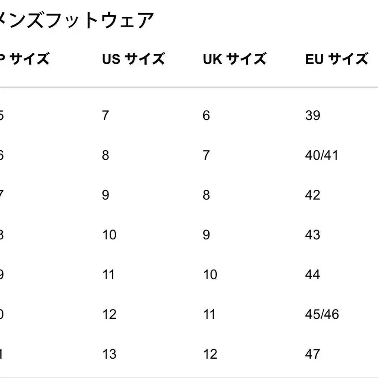Click EU size 43 cell
Screen dimensions: 378x378
313,235
